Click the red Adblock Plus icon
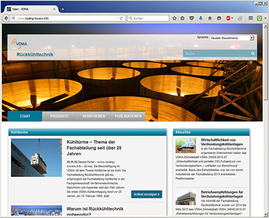 pyautogui.click(x=228, y=18)
